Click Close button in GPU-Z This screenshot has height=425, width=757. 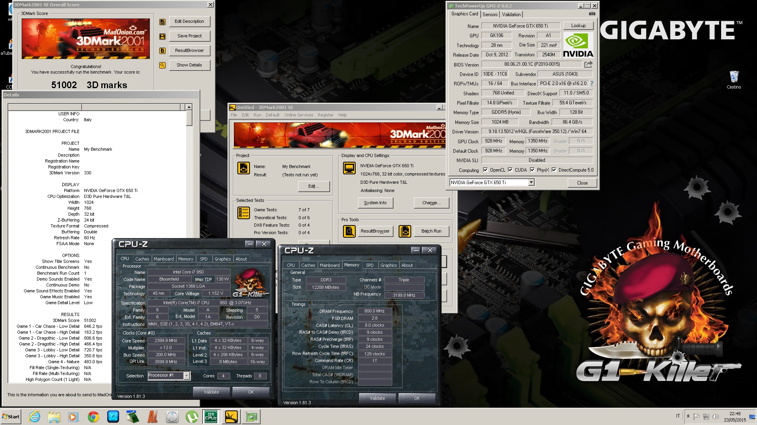[x=582, y=183]
